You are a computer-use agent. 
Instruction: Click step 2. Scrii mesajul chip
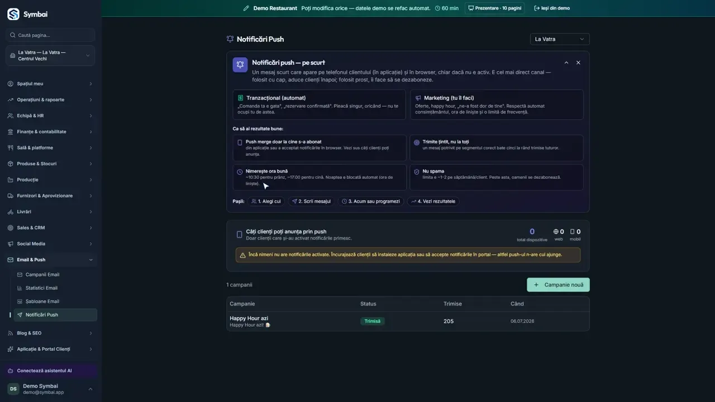click(x=311, y=202)
